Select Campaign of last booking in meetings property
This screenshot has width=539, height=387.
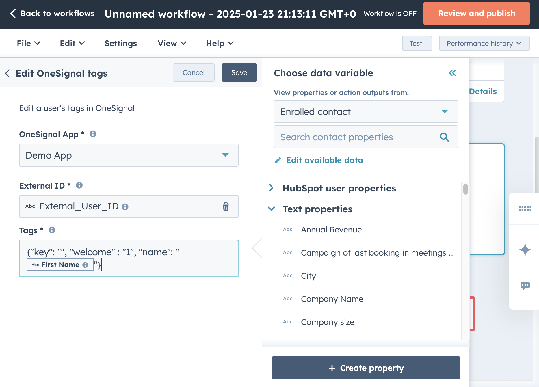[x=377, y=253]
